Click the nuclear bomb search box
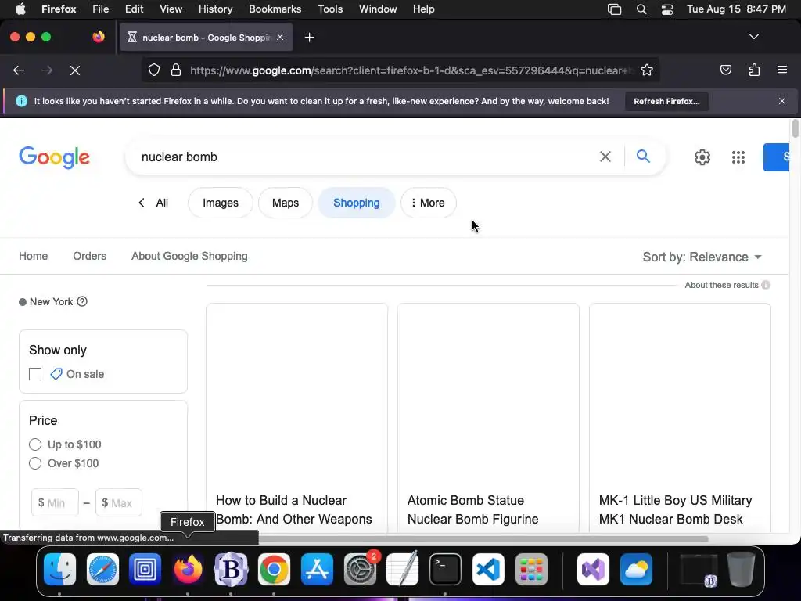 (x=363, y=157)
